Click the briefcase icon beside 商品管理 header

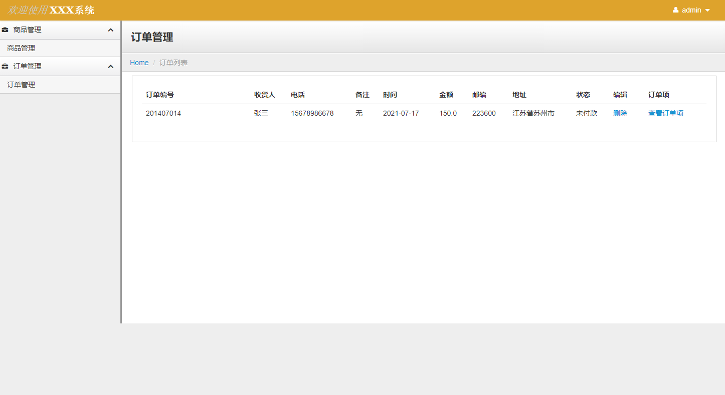click(x=5, y=30)
